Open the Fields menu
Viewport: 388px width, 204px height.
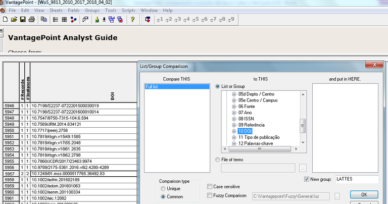tap(74, 11)
